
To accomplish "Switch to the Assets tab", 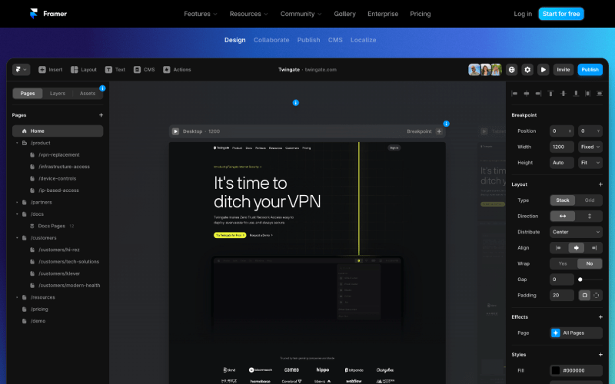I will point(88,93).
